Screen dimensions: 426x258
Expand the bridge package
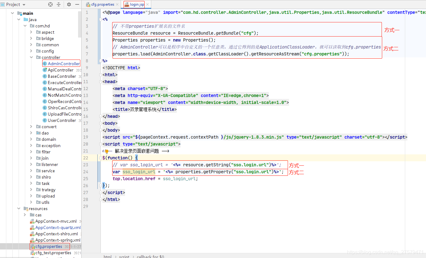point(31,38)
